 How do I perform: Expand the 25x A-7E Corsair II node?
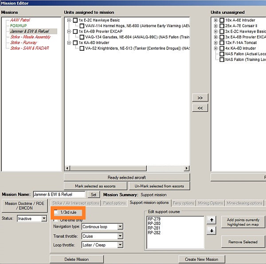tap(215, 26)
